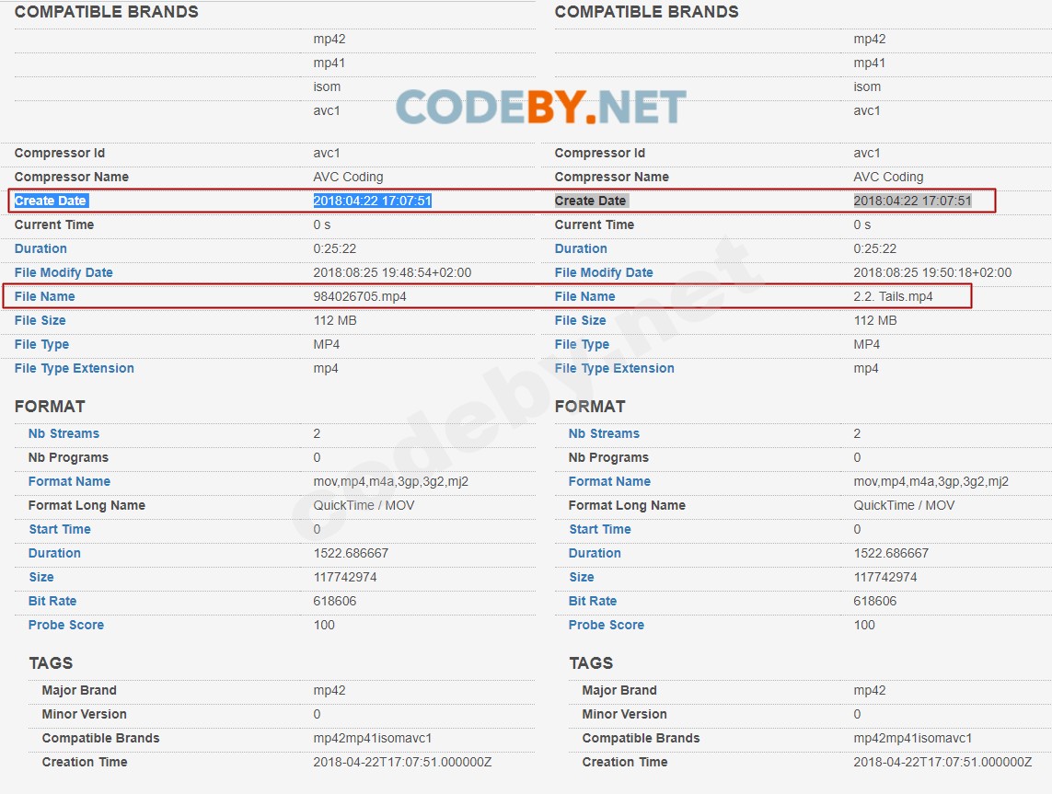Open the File Type link in left column
Image resolution: width=1052 pixels, height=794 pixels.
[41, 345]
